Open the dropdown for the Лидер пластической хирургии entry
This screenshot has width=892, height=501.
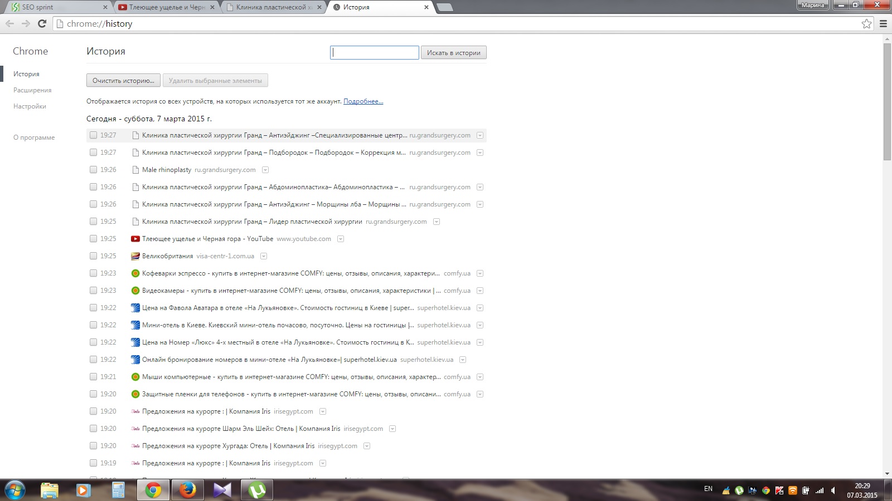[x=437, y=222]
